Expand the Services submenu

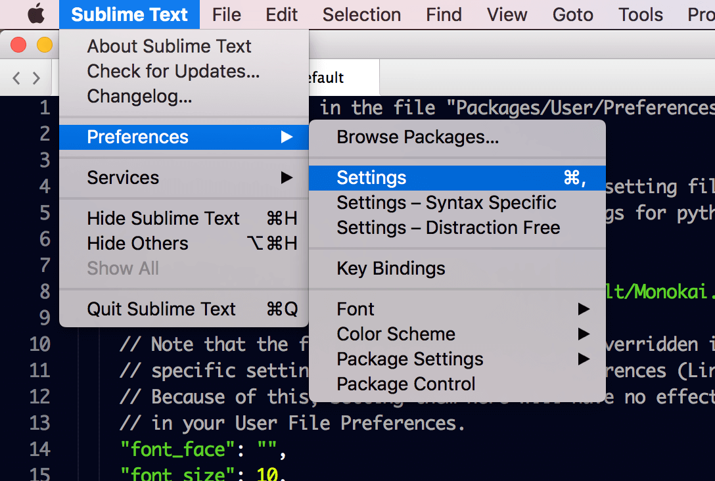coord(184,177)
